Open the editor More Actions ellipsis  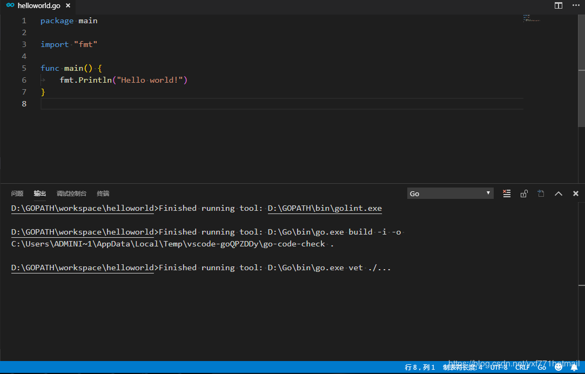click(576, 5)
